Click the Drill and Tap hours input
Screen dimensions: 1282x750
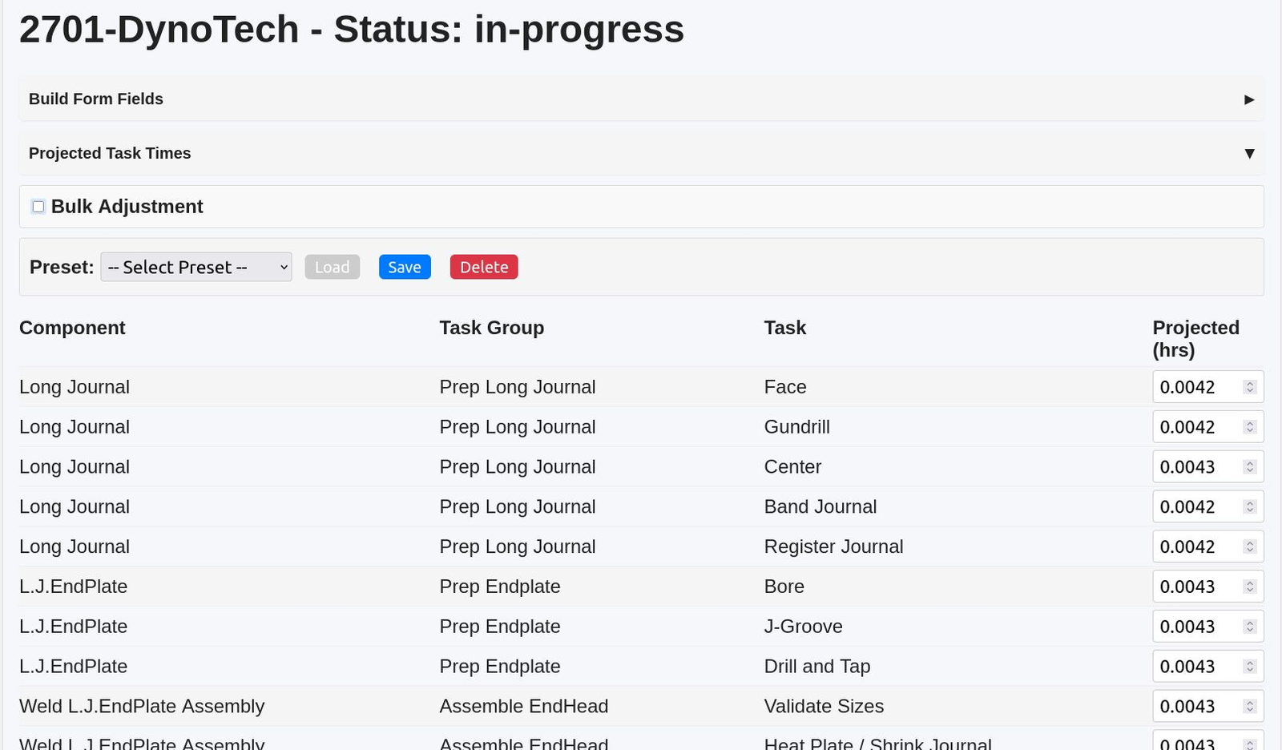tap(1194, 666)
